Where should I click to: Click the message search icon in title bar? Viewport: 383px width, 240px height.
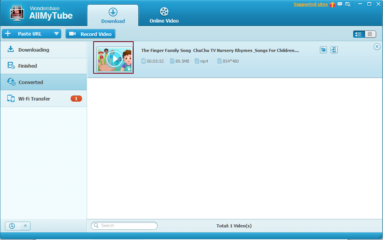[347, 5]
